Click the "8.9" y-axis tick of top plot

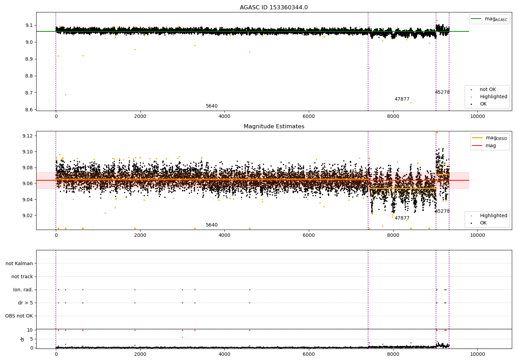coord(29,59)
